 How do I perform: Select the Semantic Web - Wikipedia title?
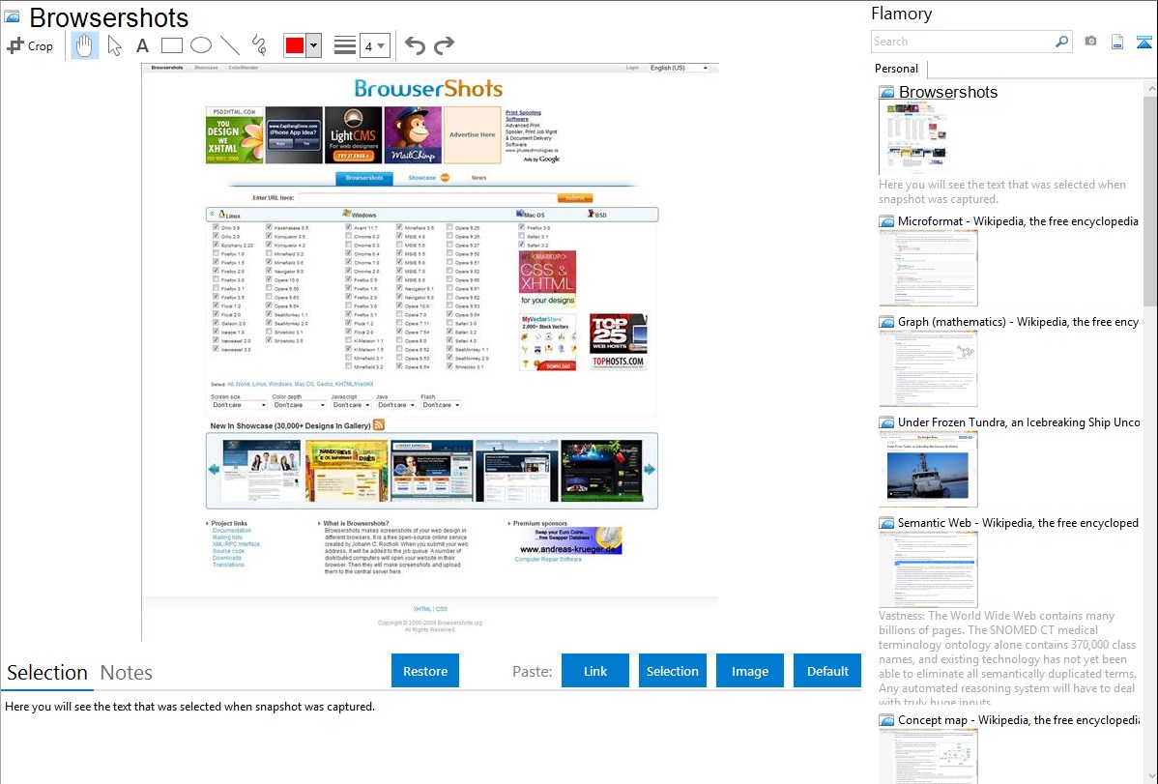click(1018, 522)
